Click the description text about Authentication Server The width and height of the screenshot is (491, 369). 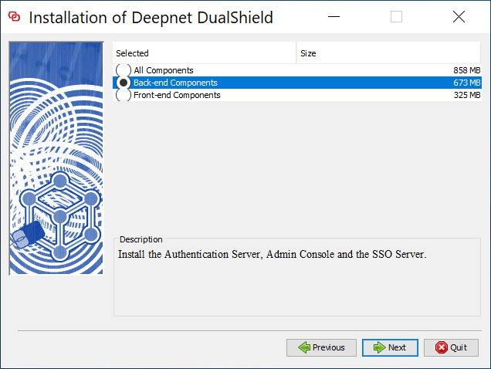272,254
